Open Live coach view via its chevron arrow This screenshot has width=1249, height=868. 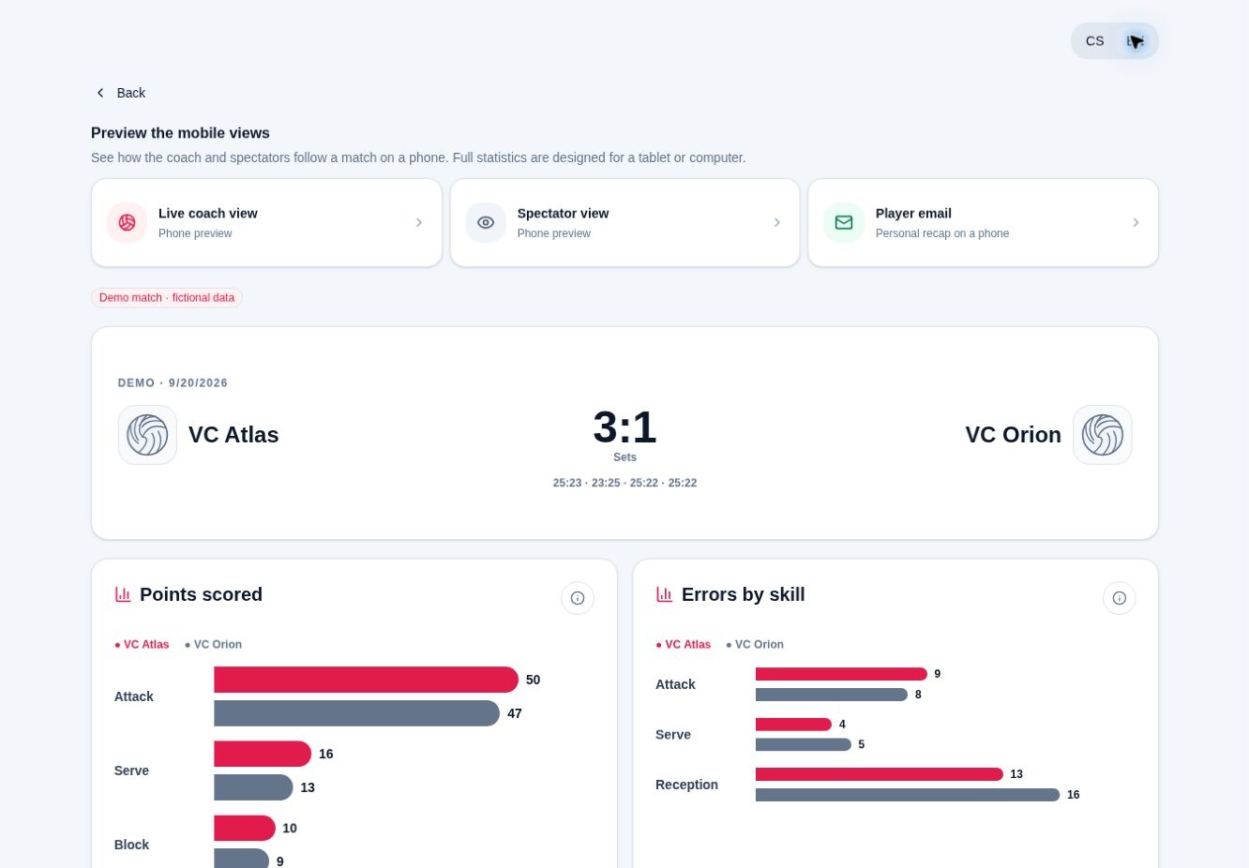(419, 222)
